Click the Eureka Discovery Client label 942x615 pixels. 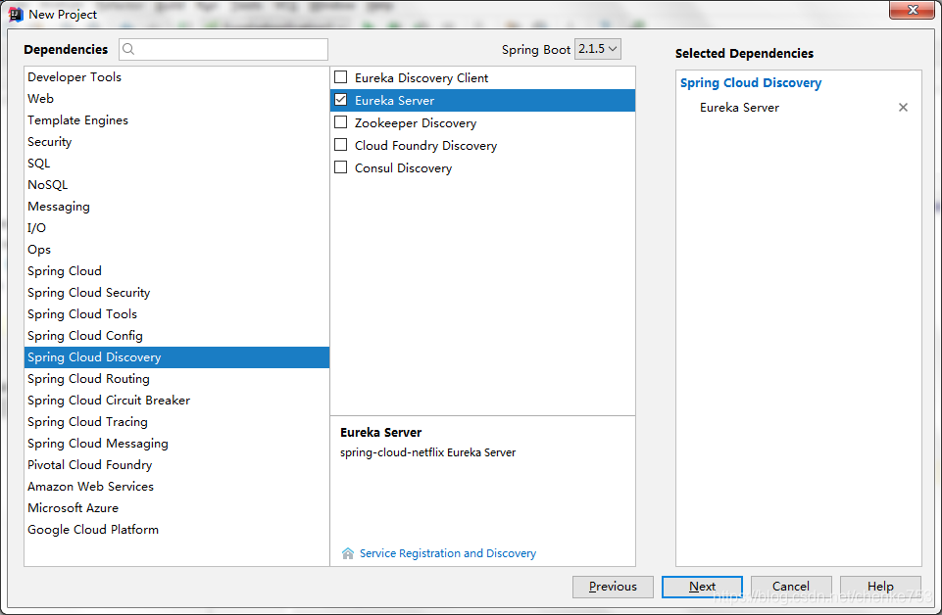click(x=421, y=78)
